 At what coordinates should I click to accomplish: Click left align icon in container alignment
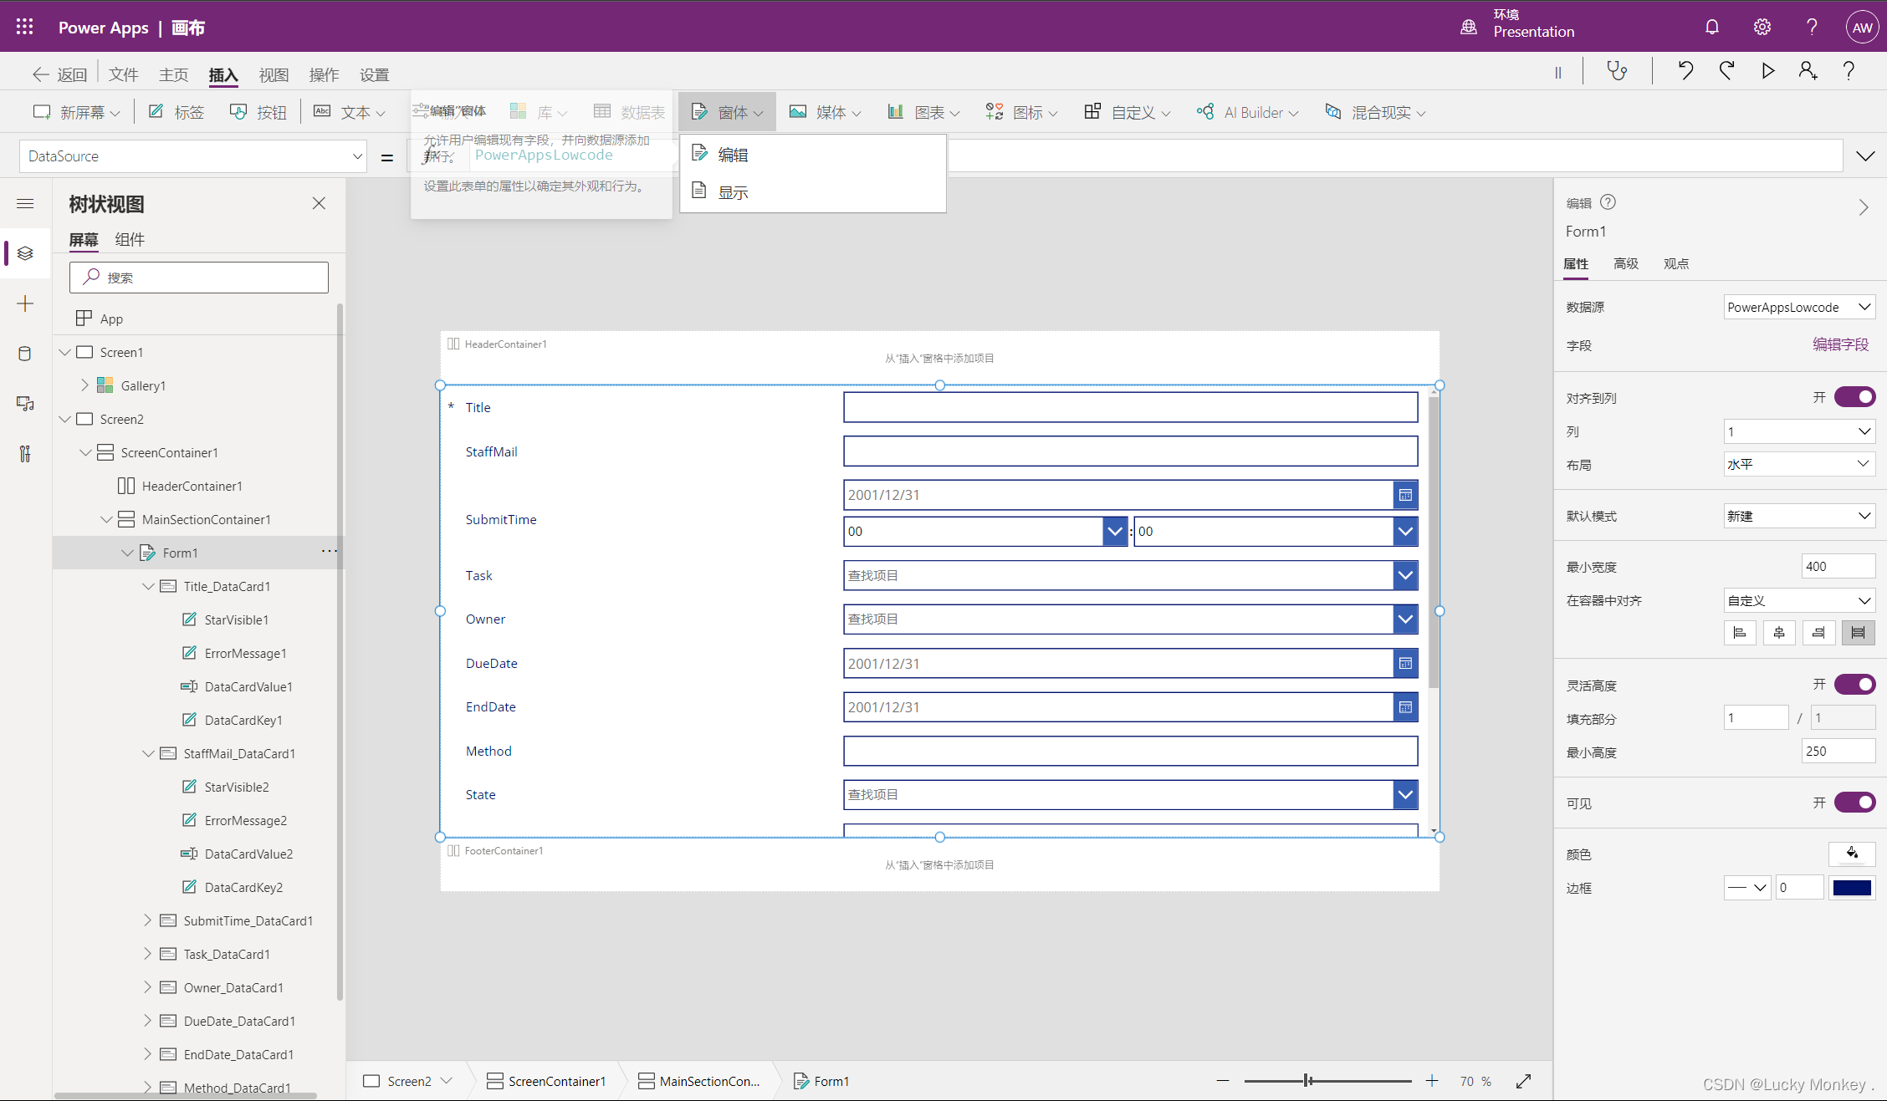(x=1740, y=633)
